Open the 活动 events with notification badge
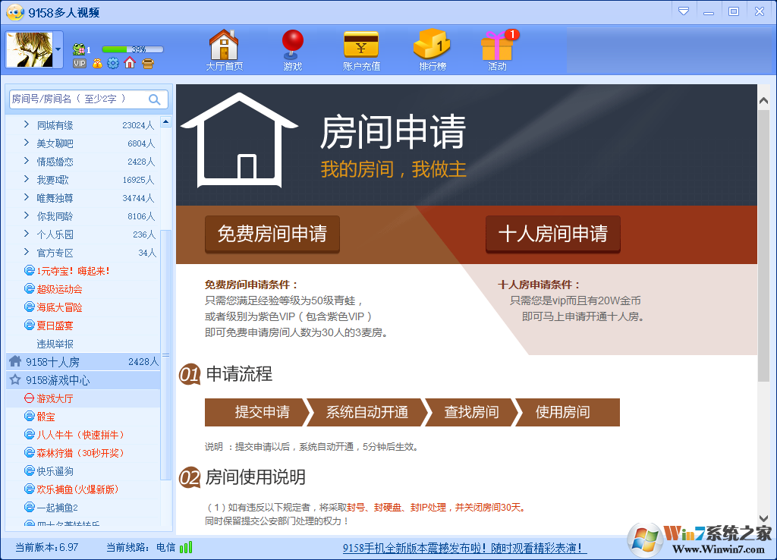Screen dimensions: 777x560 pos(495,49)
